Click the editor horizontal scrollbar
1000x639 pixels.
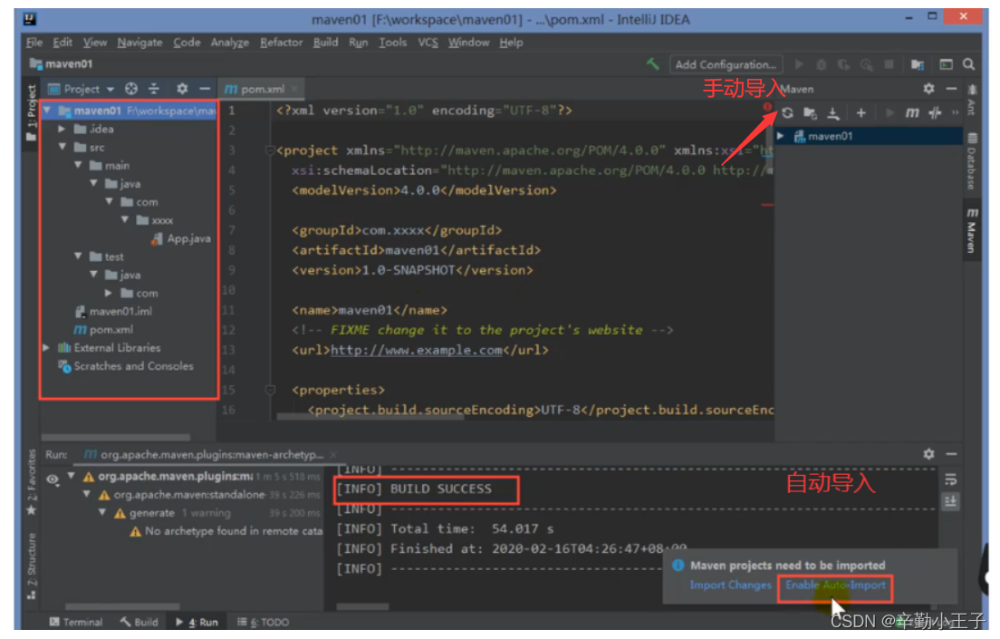click(x=370, y=417)
